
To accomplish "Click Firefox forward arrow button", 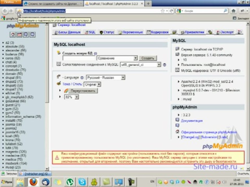I will pos(11,11).
